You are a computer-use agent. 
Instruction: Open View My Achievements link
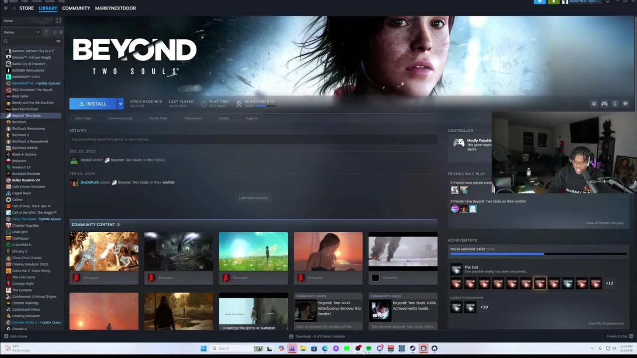coord(606,324)
